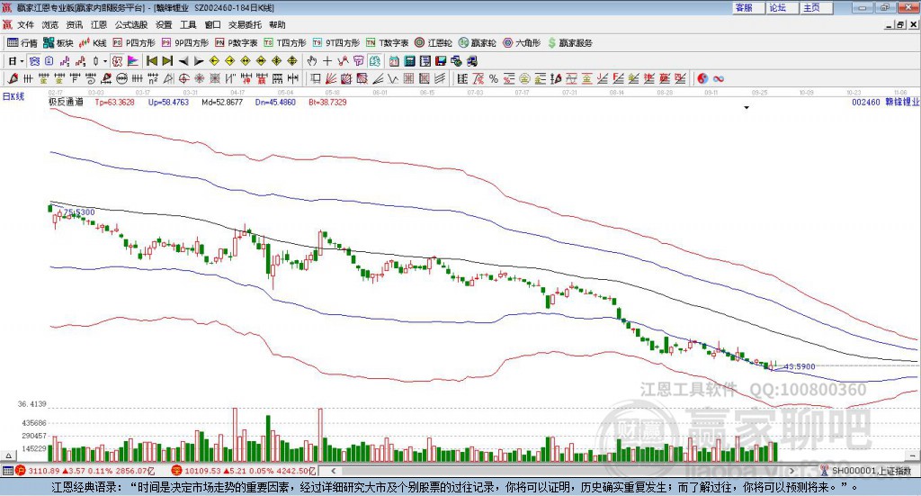
Task: Open the 板块 sector view
Action: 58,43
